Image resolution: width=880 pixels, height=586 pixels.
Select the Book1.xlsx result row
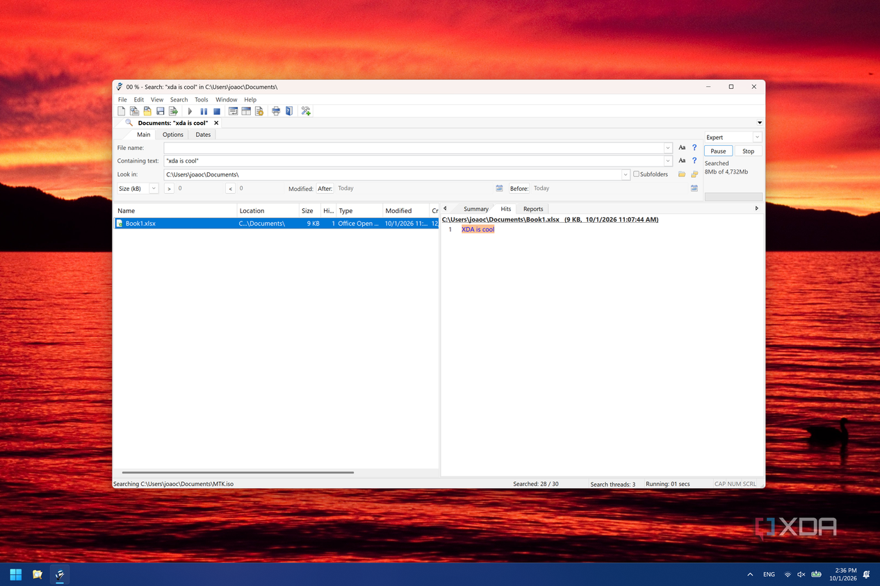tap(275, 224)
